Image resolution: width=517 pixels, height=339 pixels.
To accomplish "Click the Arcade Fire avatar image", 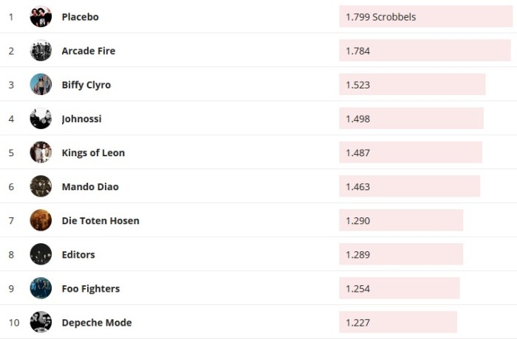I will point(41,50).
